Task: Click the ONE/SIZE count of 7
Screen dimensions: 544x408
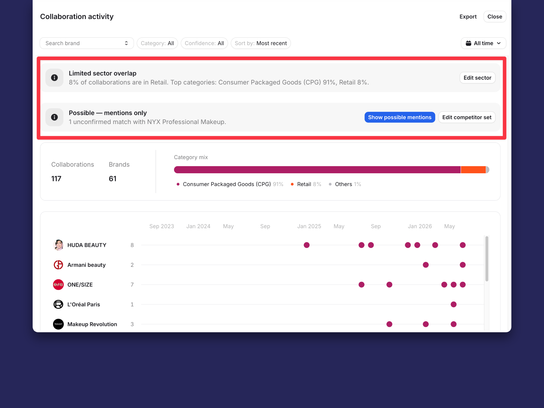Action: 132,285
